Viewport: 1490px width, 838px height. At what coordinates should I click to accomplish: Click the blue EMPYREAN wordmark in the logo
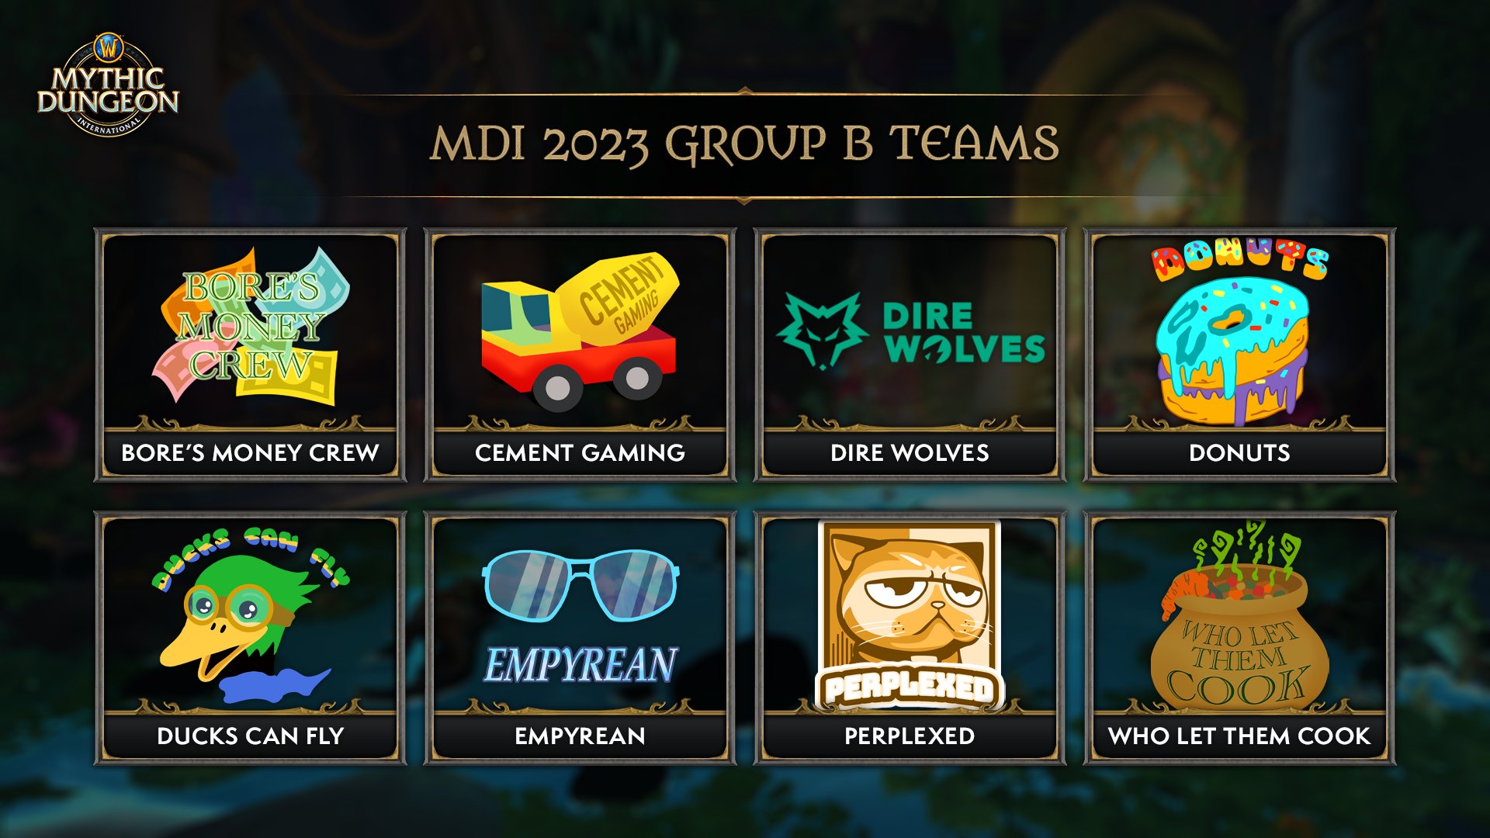[581, 665]
